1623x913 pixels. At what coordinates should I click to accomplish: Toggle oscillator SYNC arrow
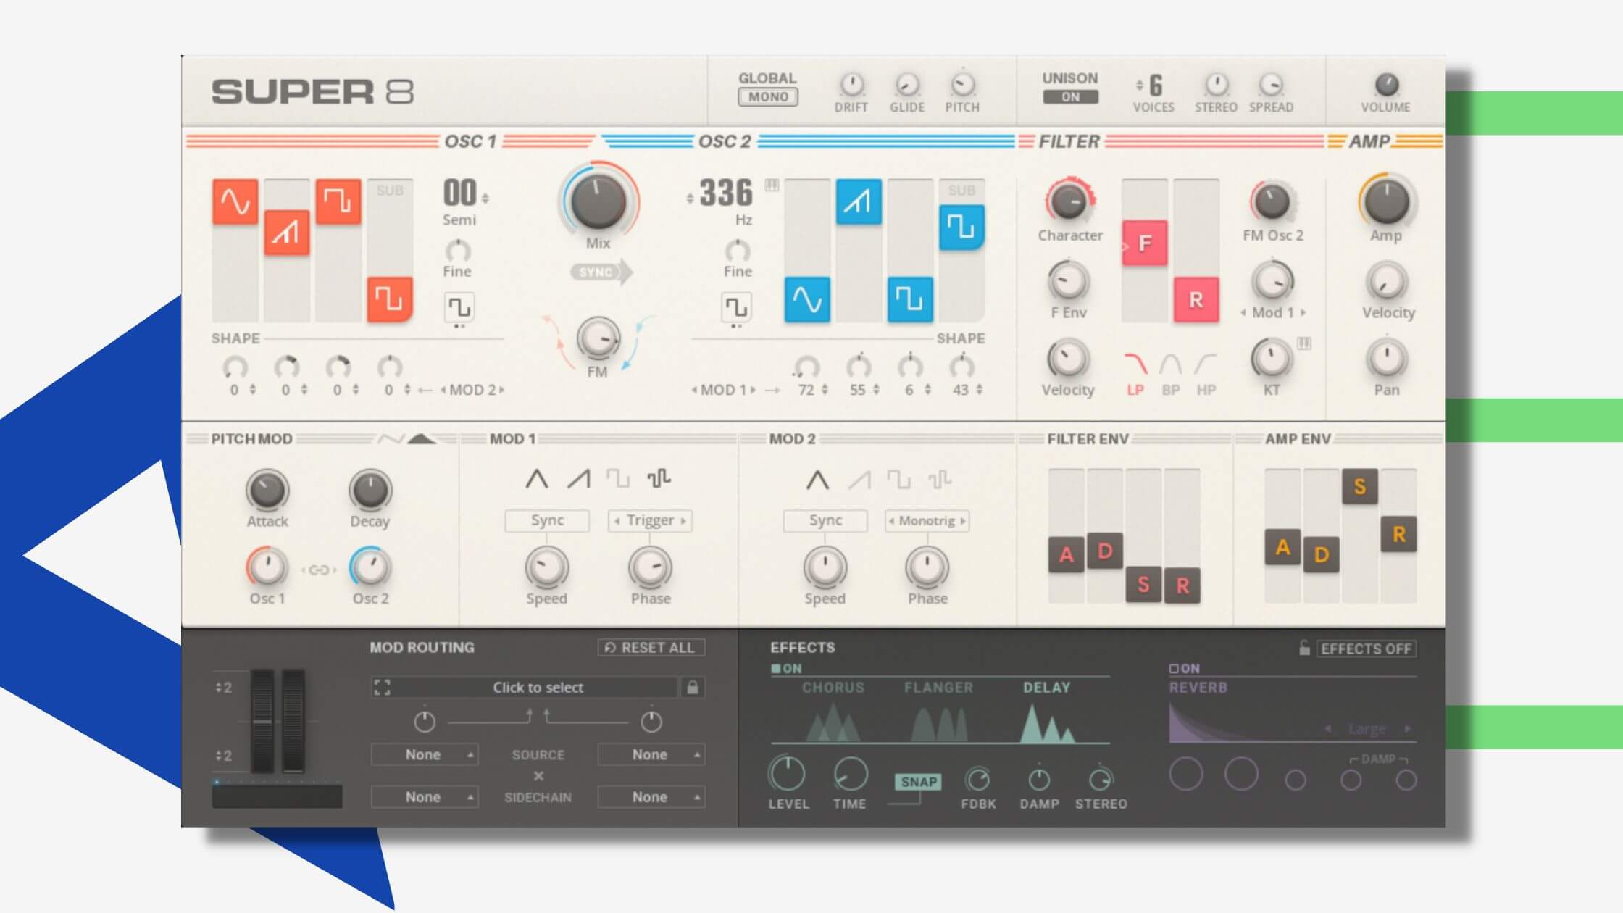[601, 272]
